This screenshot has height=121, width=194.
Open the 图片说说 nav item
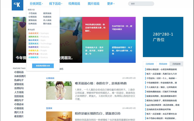[x=93, y=4]
